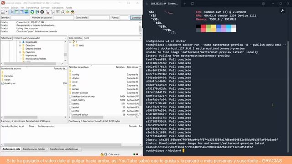
Task: Open the Ver menu
Action: click(22, 8)
